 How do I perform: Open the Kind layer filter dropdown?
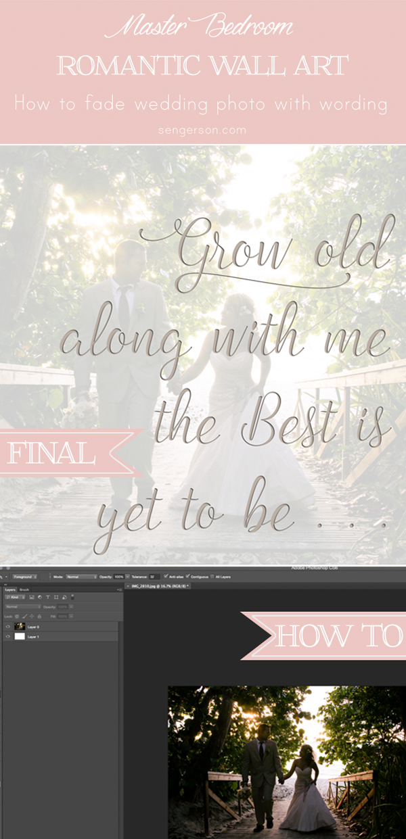[16, 597]
